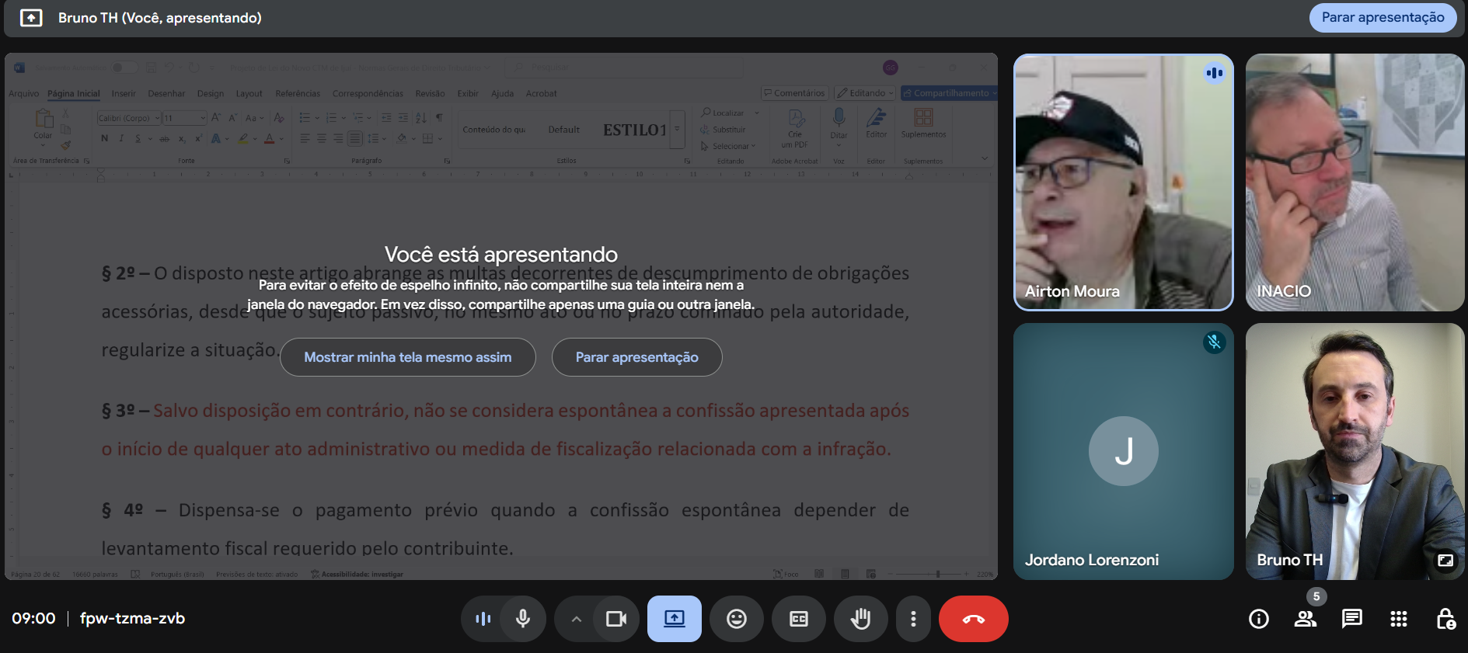The width and height of the screenshot is (1468, 653).
Task: Toggle strikethrough formatting in Word ribbon
Action: coord(164,139)
